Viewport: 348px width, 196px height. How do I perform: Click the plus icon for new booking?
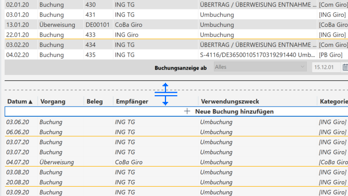187,111
